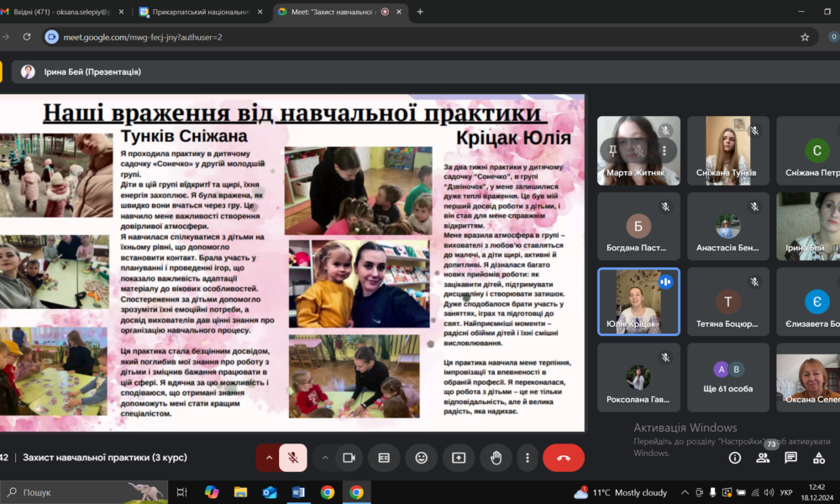Toggle the camera on or off
Screen dimensions: 840x504
coord(349,458)
